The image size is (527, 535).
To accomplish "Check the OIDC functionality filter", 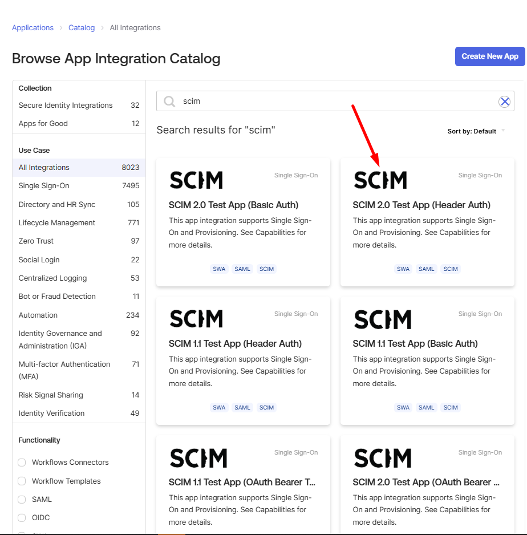I will (x=22, y=517).
